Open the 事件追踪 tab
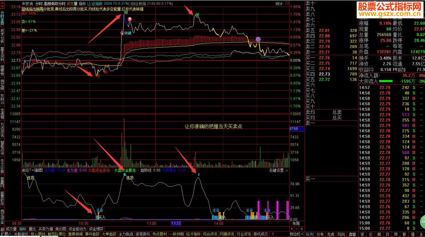 point(92,234)
